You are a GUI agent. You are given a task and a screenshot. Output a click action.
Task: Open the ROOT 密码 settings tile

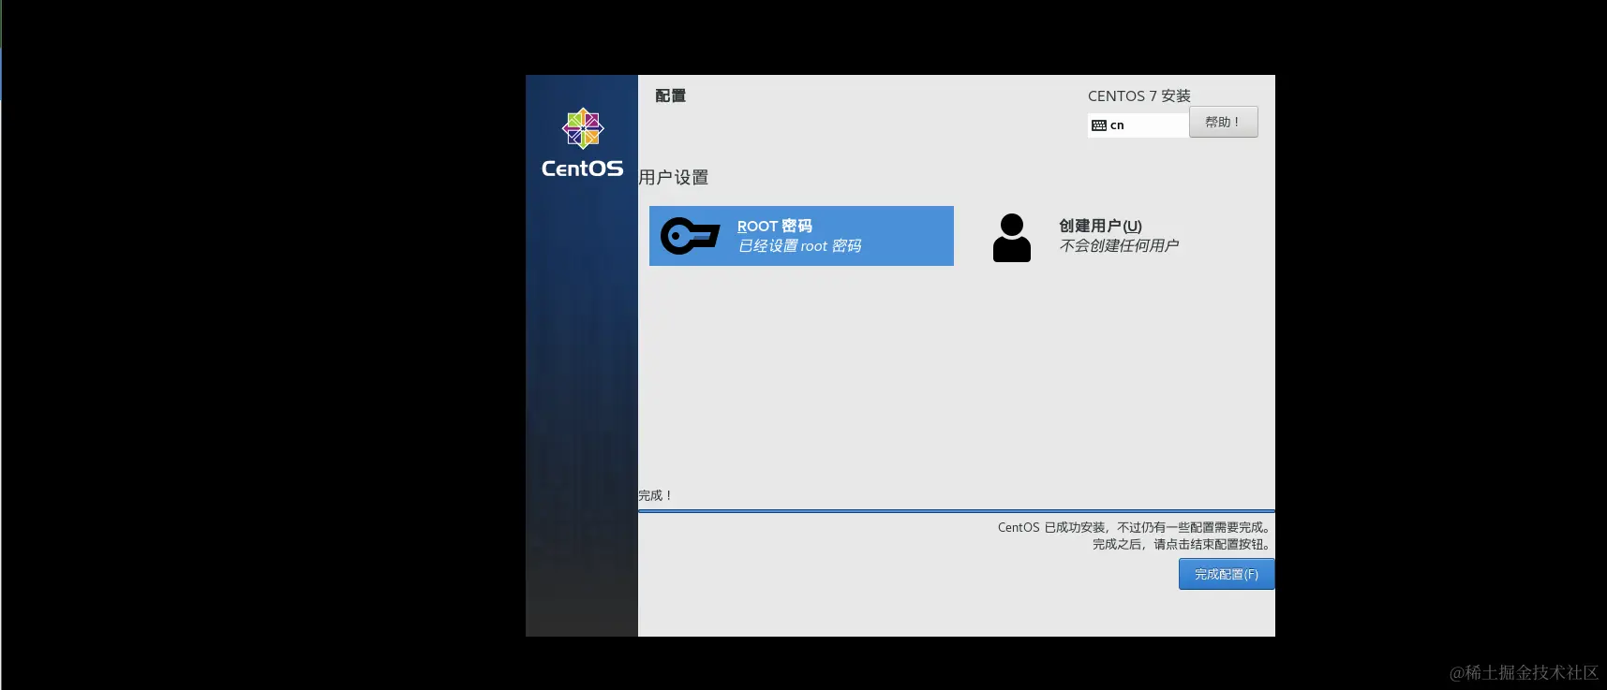tap(801, 236)
